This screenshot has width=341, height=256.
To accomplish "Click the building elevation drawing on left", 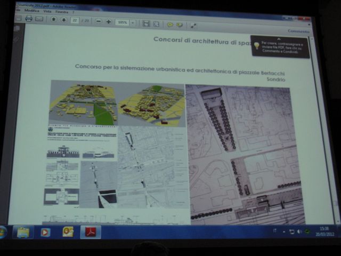I will [63, 151].
